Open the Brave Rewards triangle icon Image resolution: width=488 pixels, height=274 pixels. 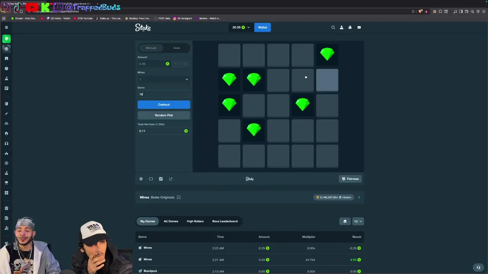(x=426, y=11)
